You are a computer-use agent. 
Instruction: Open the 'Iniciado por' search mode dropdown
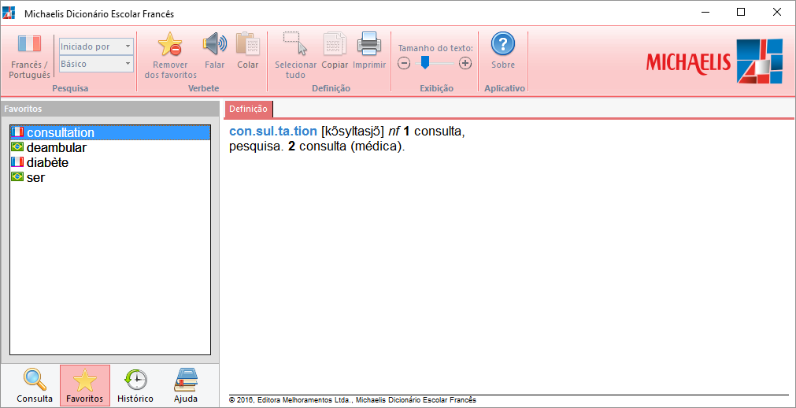97,46
